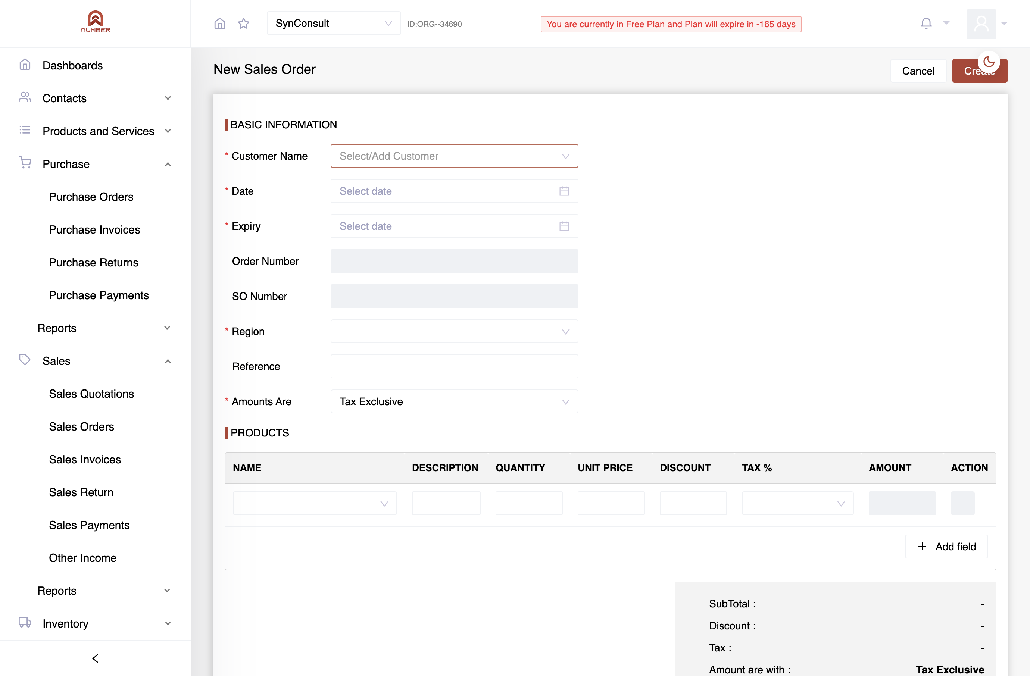1030x676 pixels.
Task: Toggle dark mode moon icon
Action: click(x=989, y=62)
